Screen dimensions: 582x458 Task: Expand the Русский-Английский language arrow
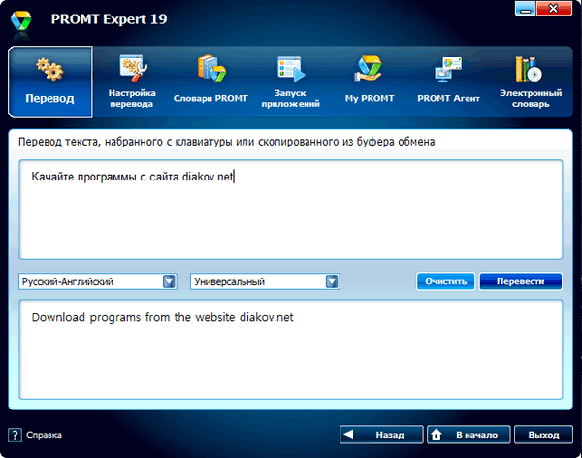[x=169, y=281]
